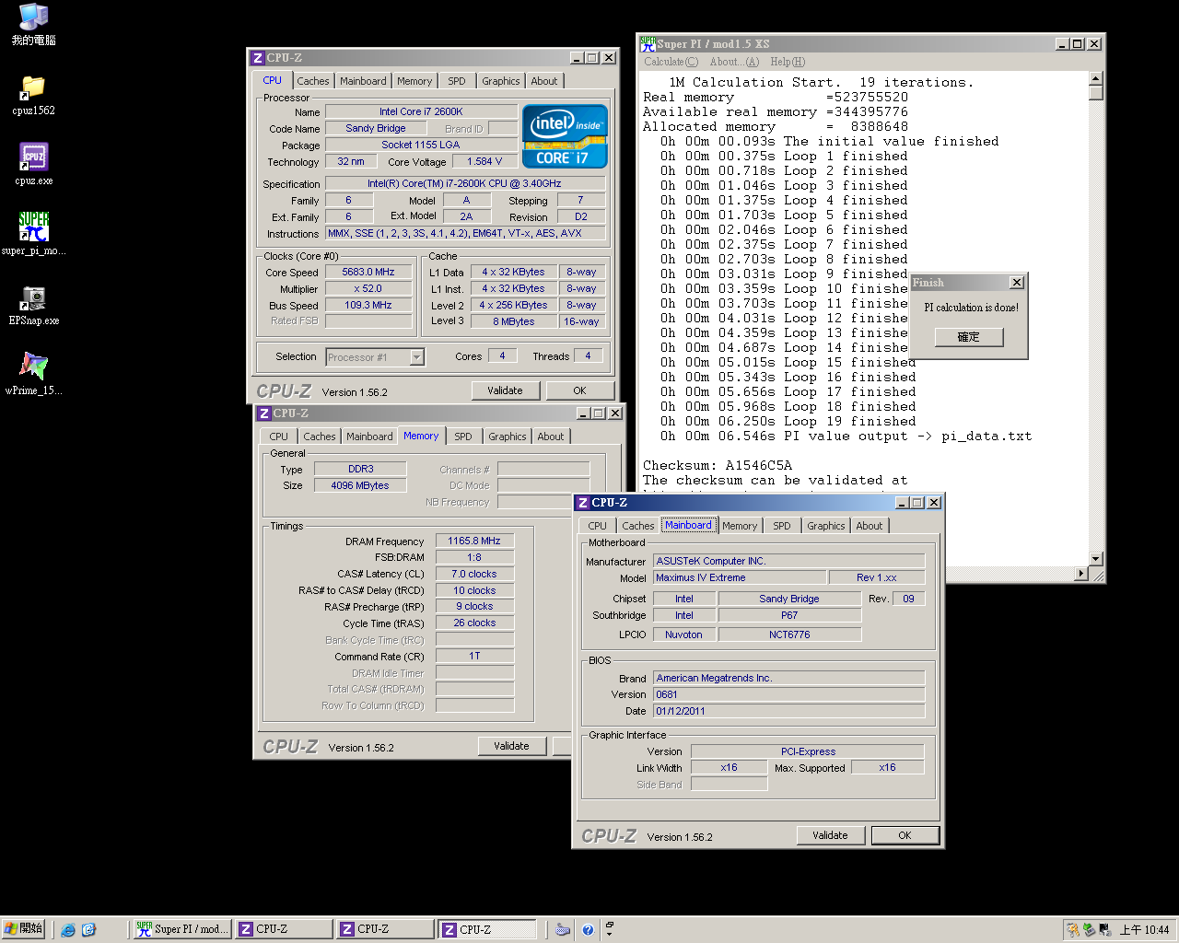Switch to About tab in CPU window
This screenshot has height=943, width=1179.
click(544, 81)
